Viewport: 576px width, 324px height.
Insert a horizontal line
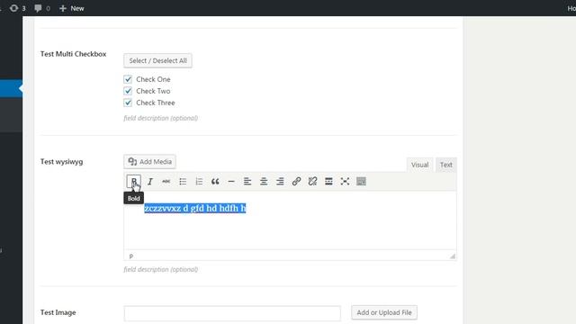(231, 181)
